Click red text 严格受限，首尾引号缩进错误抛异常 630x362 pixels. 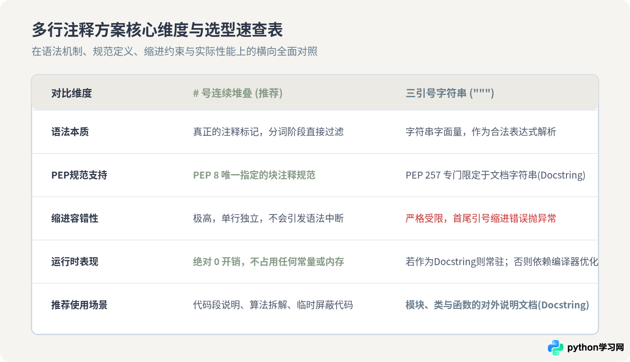(x=481, y=218)
